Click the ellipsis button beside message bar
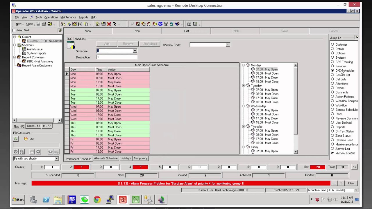 pos(334,183)
